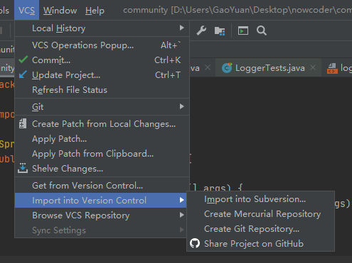Expand the Git submenu arrow
The height and width of the screenshot is (263, 352).
(x=181, y=106)
